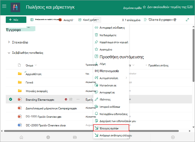The width and height of the screenshot is (195, 142).
Task: Click the plus circle icon in bottom bar
Action: pyautogui.click(x=173, y=137)
